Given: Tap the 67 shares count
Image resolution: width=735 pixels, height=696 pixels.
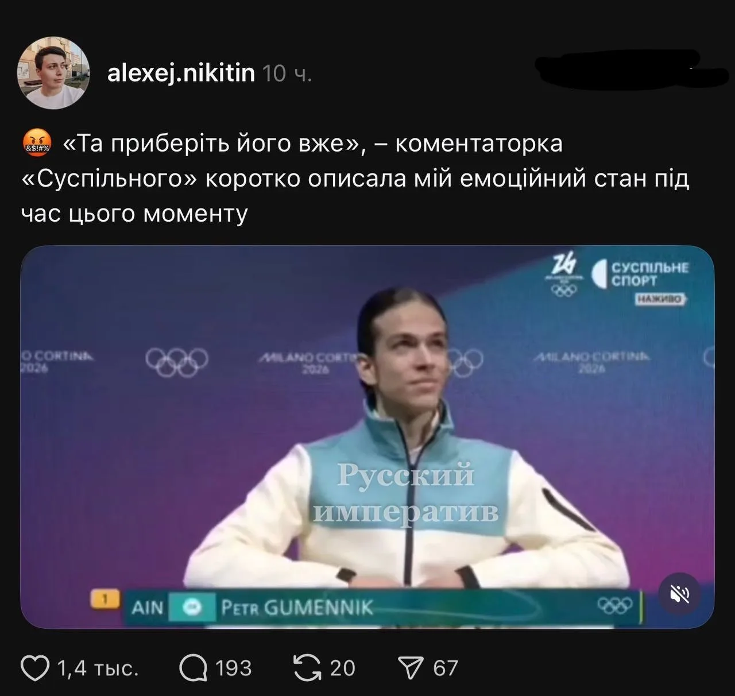Looking at the screenshot, I should pyautogui.click(x=446, y=668).
